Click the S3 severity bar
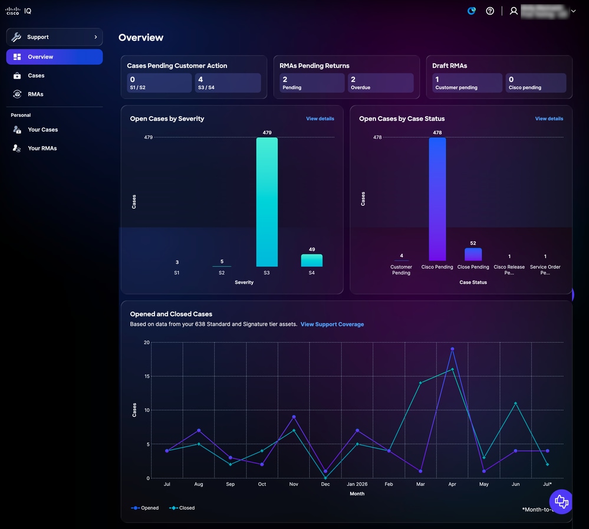 267,202
